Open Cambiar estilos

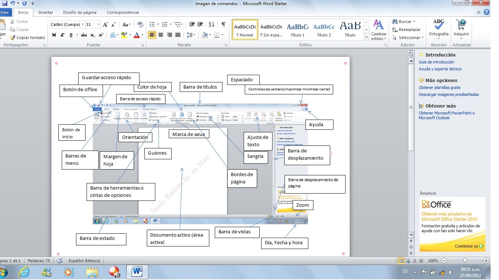coord(379,30)
